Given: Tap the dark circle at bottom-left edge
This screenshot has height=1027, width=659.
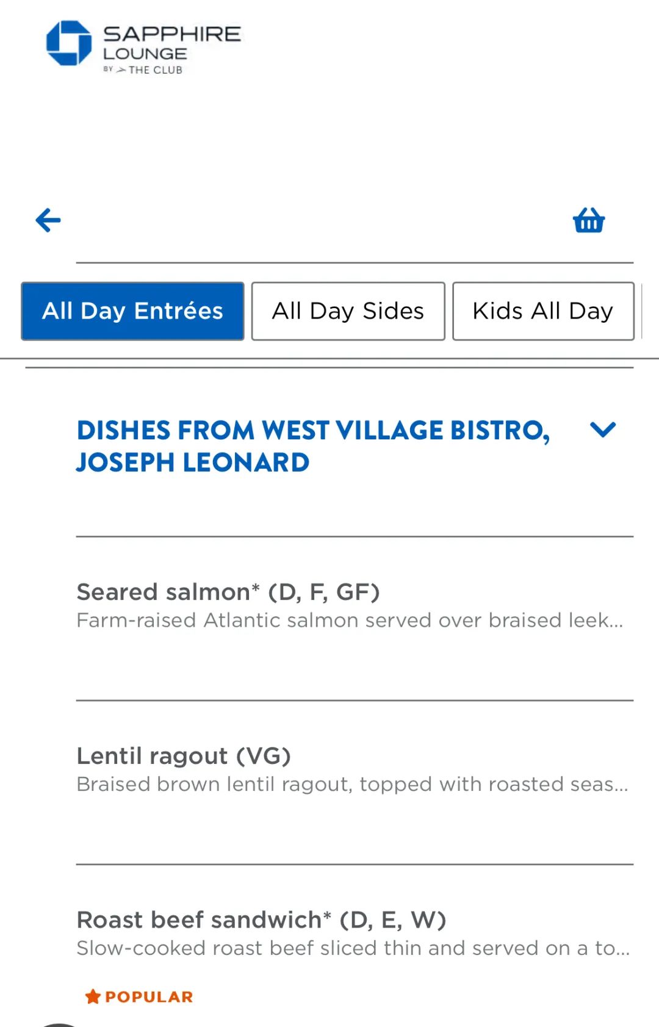Looking at the screenshot, I should tap(59, 1024).
